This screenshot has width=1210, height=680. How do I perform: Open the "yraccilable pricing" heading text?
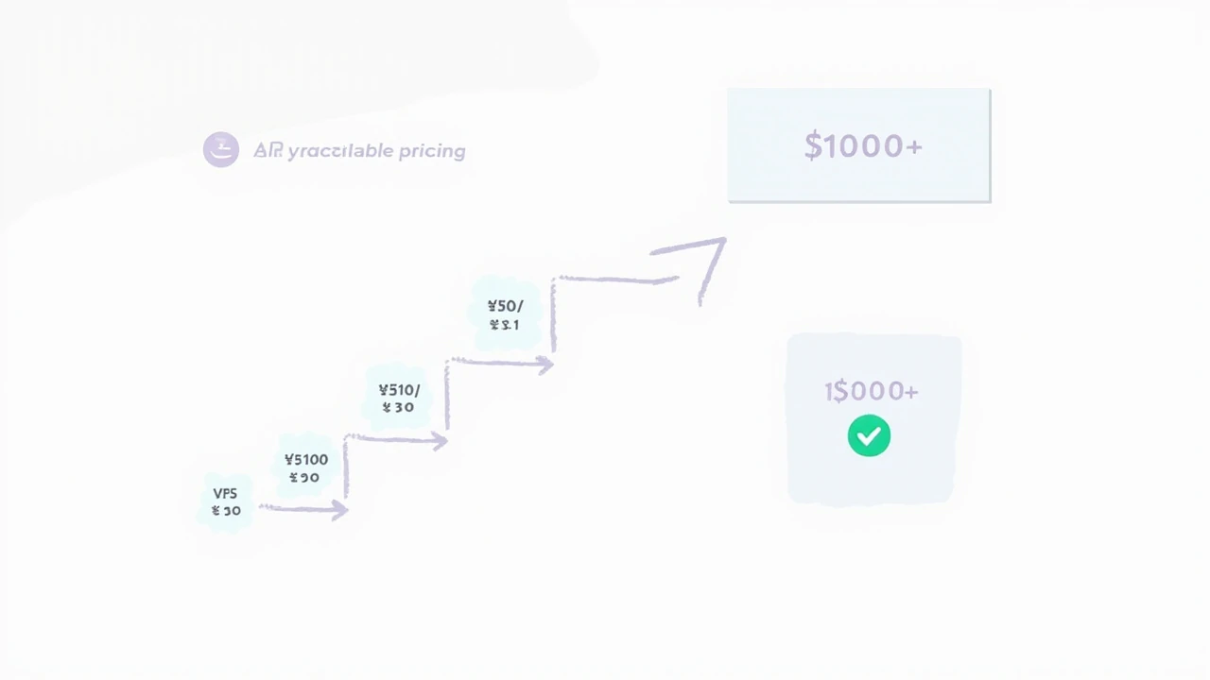coord(359,151)
